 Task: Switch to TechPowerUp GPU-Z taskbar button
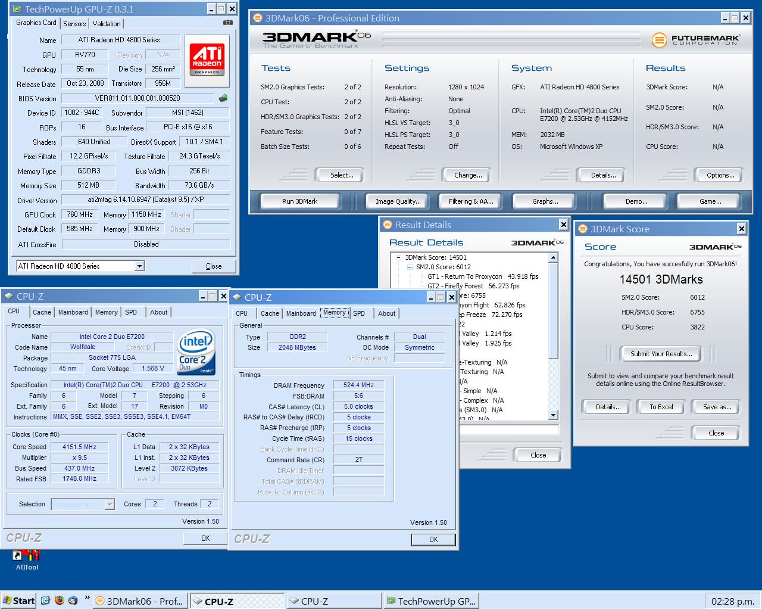432,601
